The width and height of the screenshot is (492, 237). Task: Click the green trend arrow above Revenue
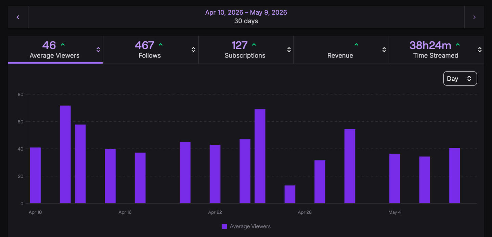356,45
